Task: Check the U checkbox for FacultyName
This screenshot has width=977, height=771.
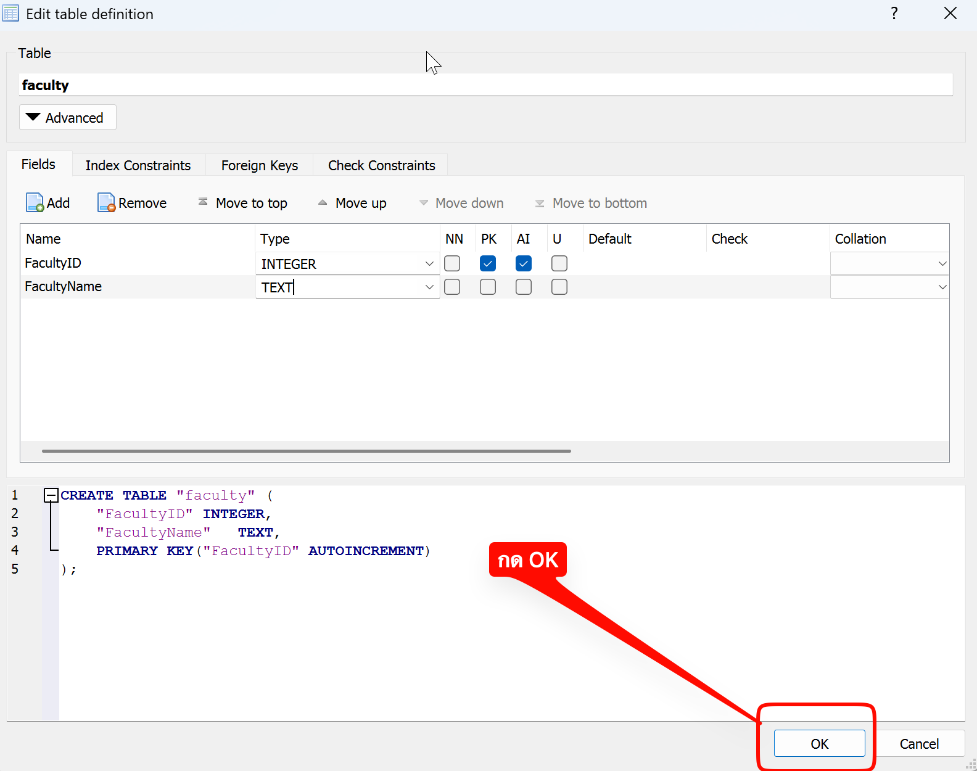Action: 559,287
